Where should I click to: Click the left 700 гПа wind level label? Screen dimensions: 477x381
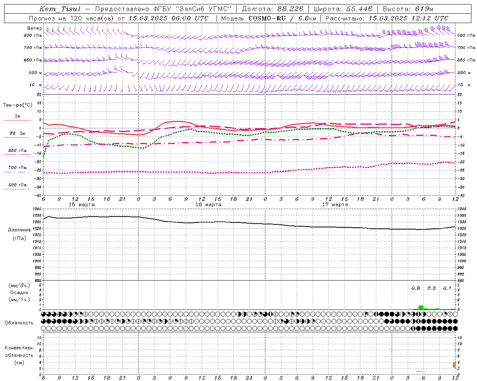click(33, 48)
